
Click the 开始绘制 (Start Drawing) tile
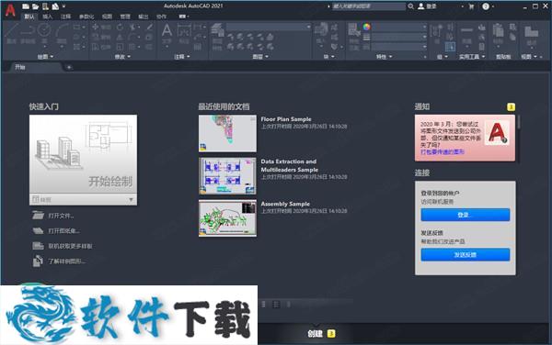click(x=83, y=154)
